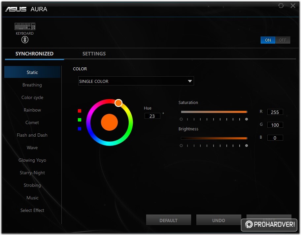This screenshot has width=301, height=235.
Task: Click the refresh icon in title bar
Action: [281, 6]
